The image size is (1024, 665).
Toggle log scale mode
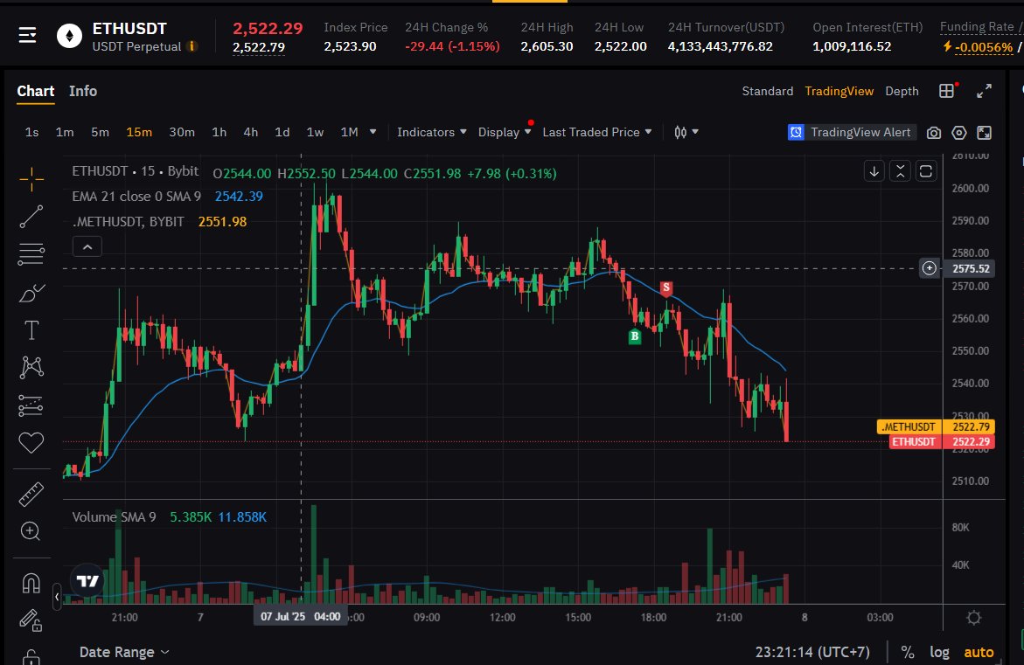click(x=939, y=652)
